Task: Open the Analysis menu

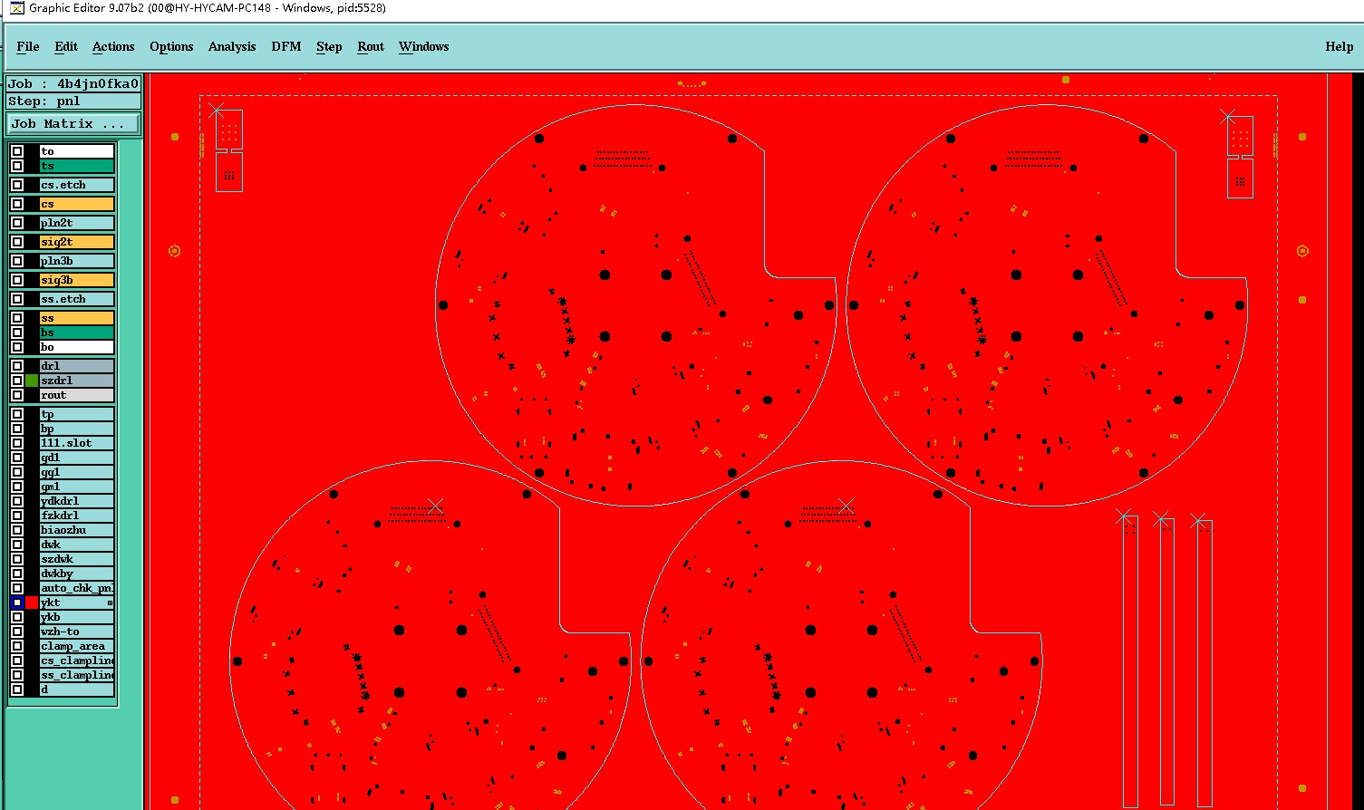Action: pyautogui.click(x=232, y=46)
